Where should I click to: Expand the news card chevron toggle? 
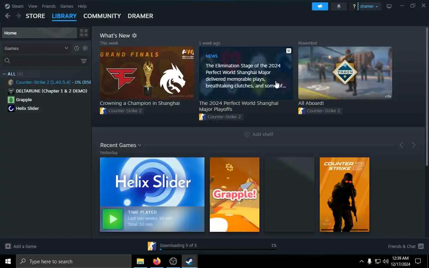pyautogui.click(x=289, y=51)
